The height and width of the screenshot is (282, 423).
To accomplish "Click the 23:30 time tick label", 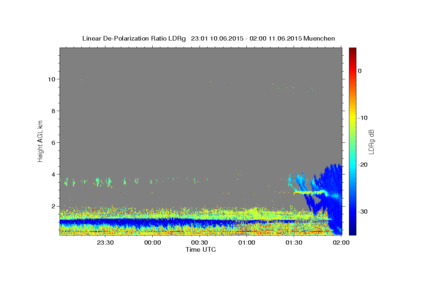I will coord(105,243).
